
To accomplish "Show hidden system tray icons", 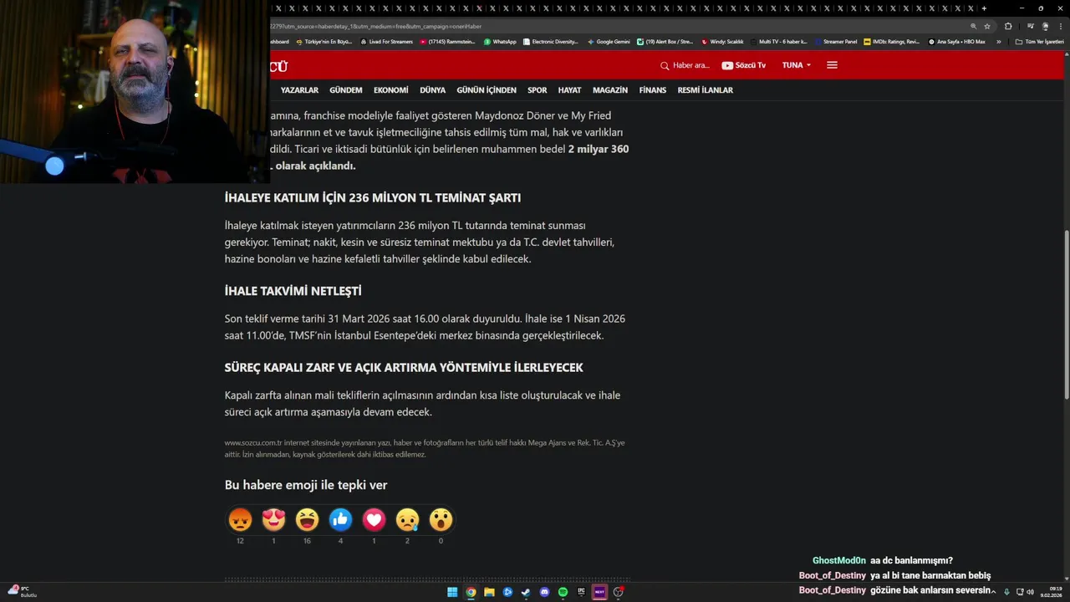I will [993, 592].
